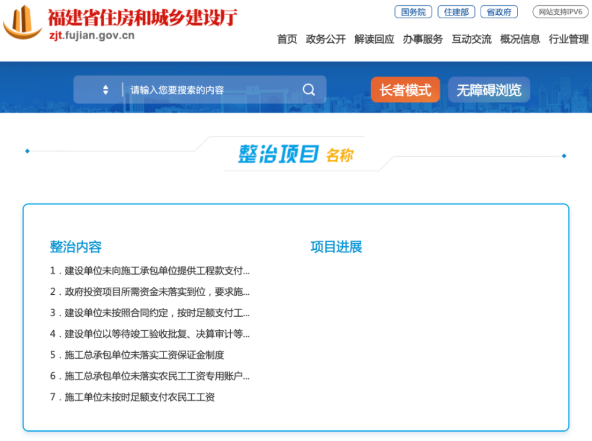Click the 网站支持IPv6 badge
This screenshot has width=592, height=441.
tap(560, 12)
